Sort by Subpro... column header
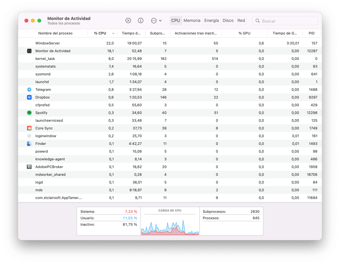 (x=157, y=33)
